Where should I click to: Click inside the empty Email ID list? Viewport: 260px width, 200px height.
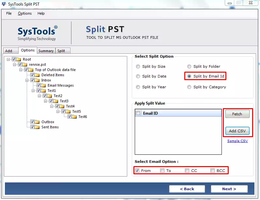pyautogui.click(x=178, y=135)
